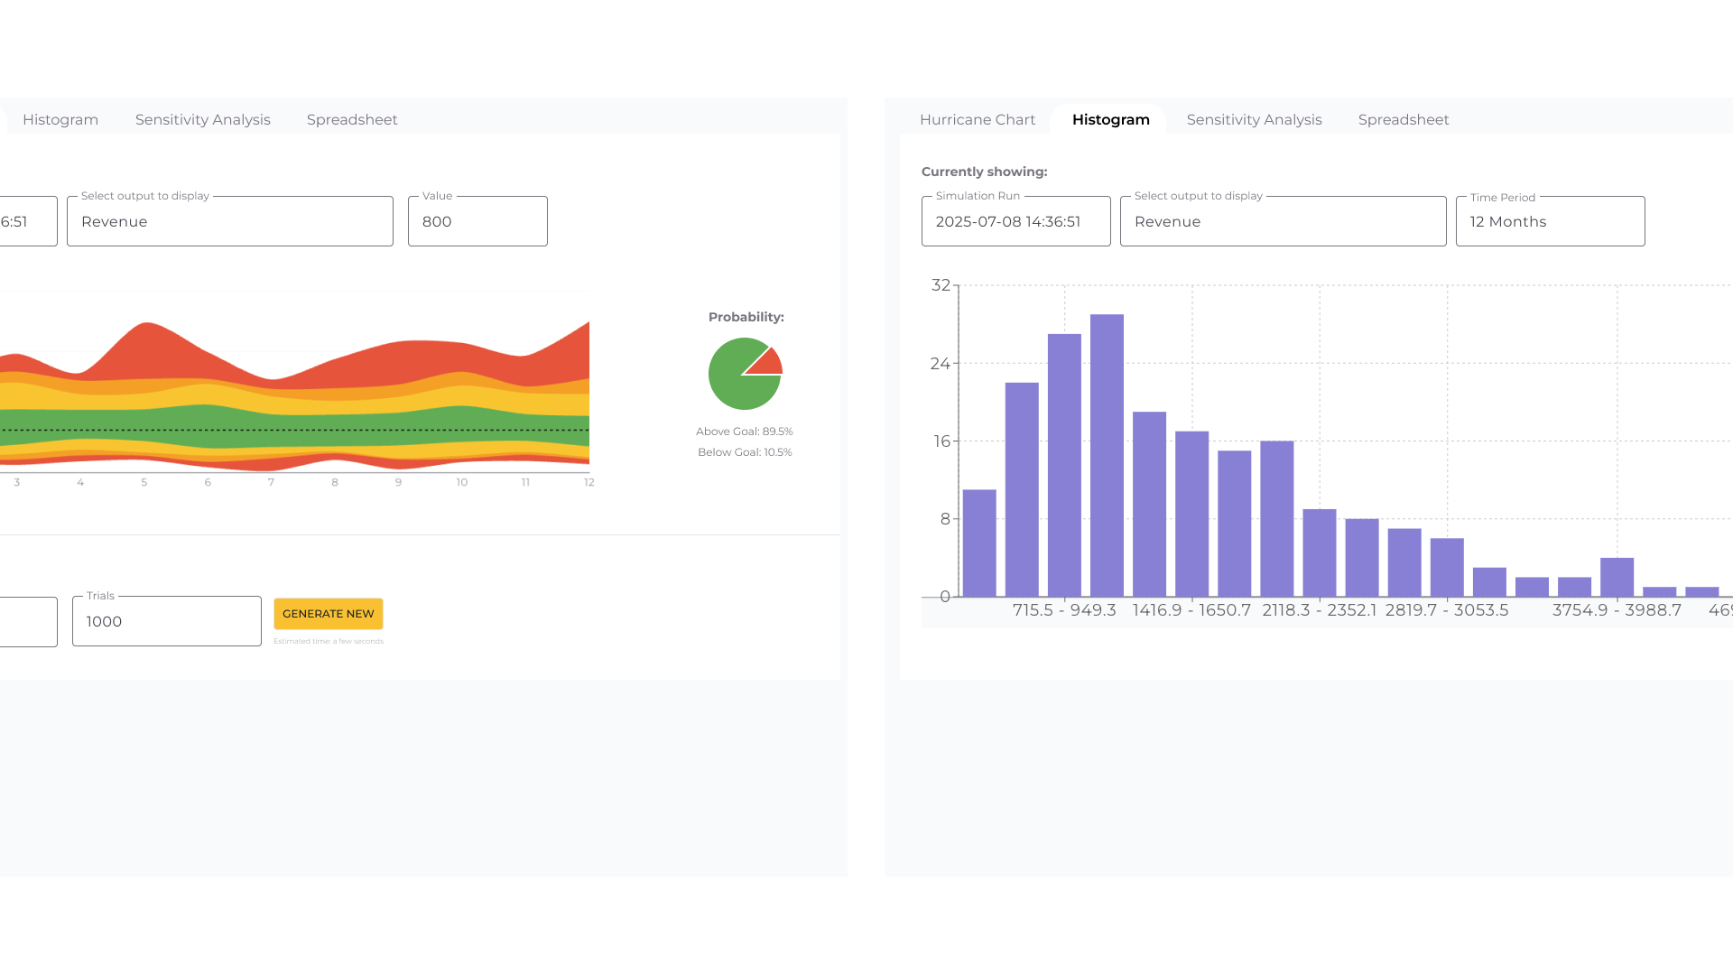Image resolution: width=1733 pixels, height=975 pixels.
Task: Select right panel Sensitivity Analysis tab
Action: click(x=1254, y=119)
